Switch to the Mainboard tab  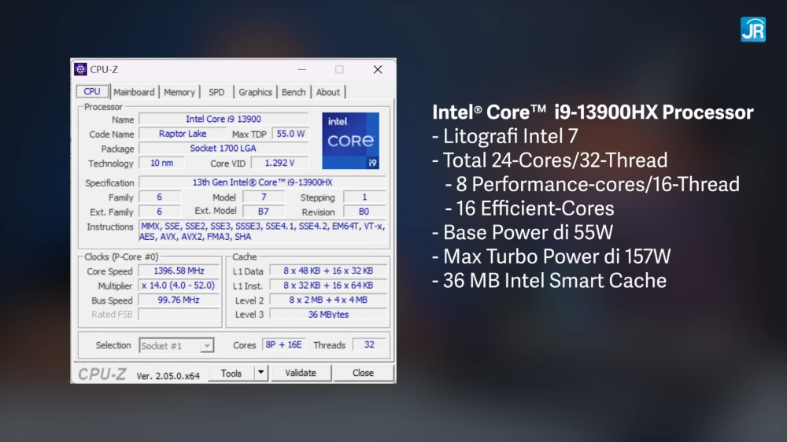click(x=135, y=92)
